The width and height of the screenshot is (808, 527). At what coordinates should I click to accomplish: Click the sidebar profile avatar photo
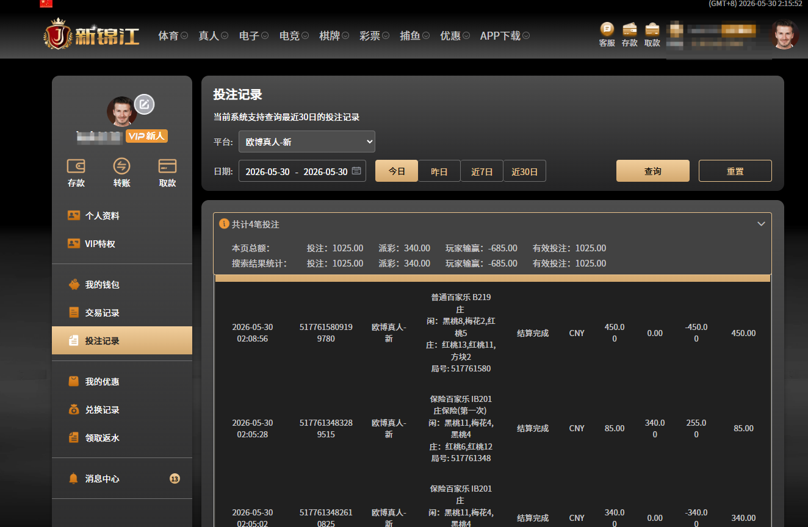(121, 111)
